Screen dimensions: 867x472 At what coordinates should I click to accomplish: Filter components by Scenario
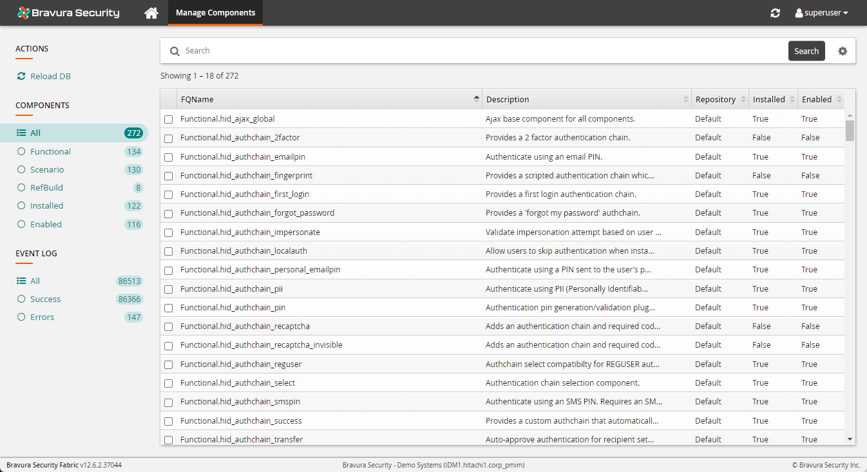[x=48, y=169]
